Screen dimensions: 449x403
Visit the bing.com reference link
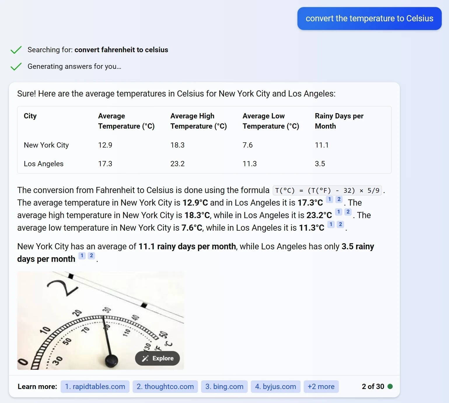tap(224, 386)
